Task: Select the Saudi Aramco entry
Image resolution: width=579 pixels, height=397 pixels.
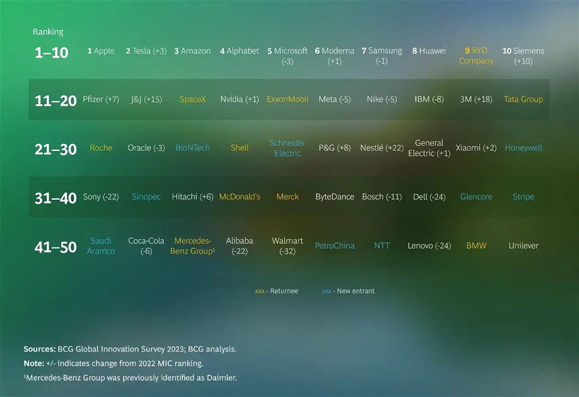Action: [101, 246]
